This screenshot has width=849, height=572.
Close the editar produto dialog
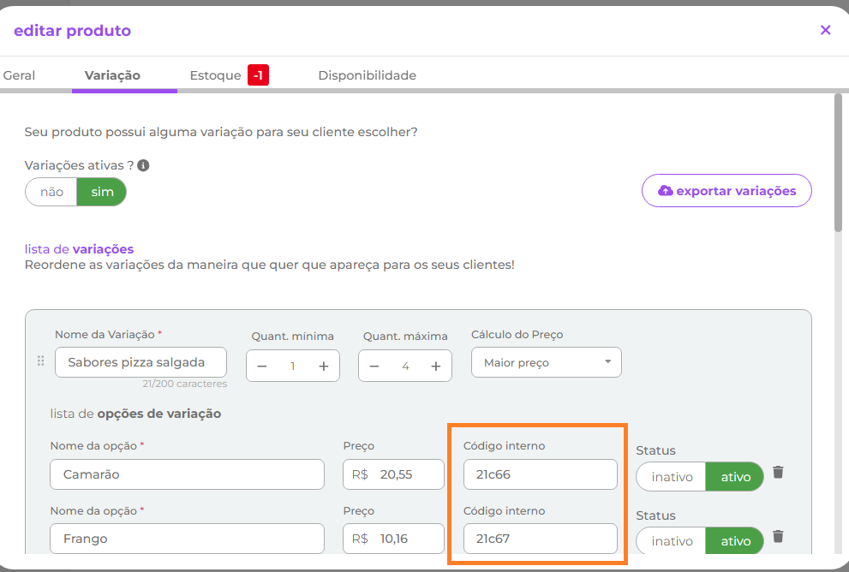click(825, 30)
